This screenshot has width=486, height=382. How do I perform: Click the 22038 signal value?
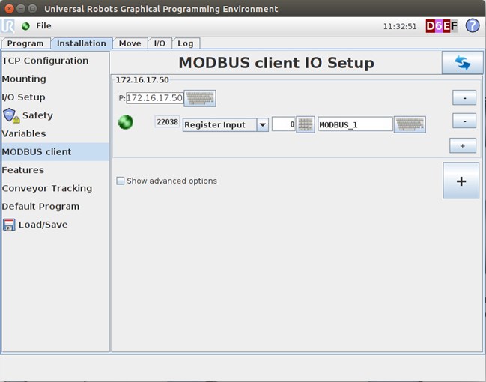click(x=168, y=122)
